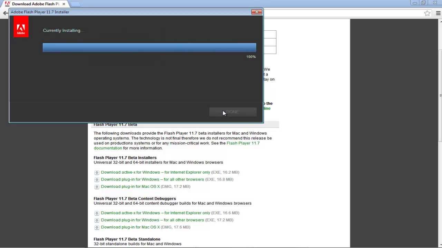Download plug-in for Windows installer (16.8 MB)
The height and width of the screenshot is (248, 442).
[x=152, y=179]
